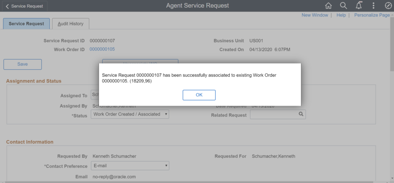This screenshot has height=183, width=394.
Task: Open the NavBar compass icon
Action: point(388,6)
